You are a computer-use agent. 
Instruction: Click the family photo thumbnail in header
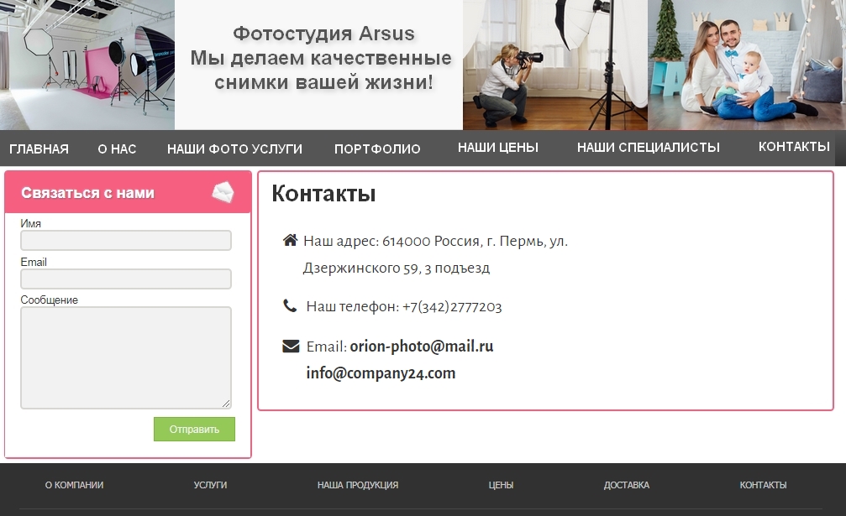coord(746,65)
